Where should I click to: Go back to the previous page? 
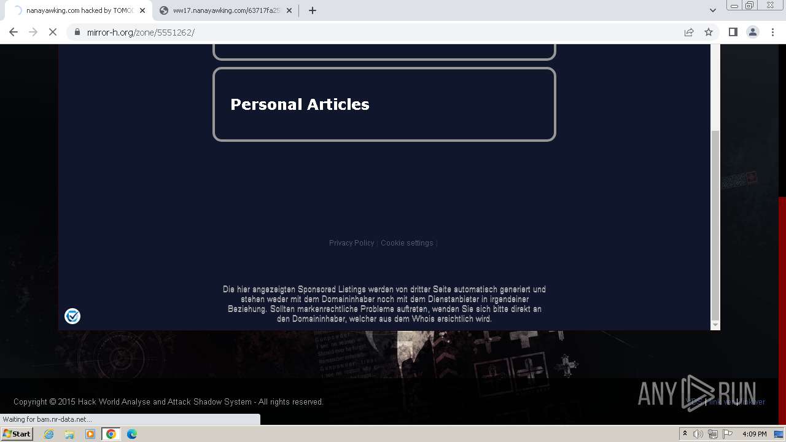(14, 32)
